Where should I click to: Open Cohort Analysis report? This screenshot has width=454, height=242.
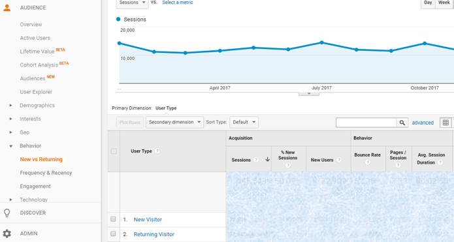(39, 65)
